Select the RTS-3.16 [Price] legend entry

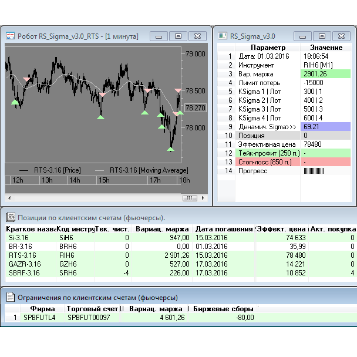(x=58, y=170)
